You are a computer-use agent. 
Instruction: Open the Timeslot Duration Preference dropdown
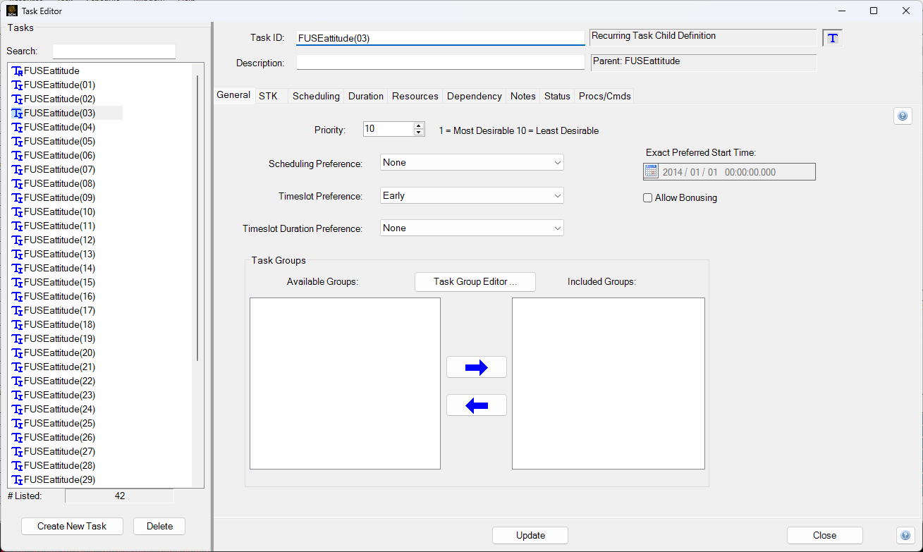tap(471, 228)
